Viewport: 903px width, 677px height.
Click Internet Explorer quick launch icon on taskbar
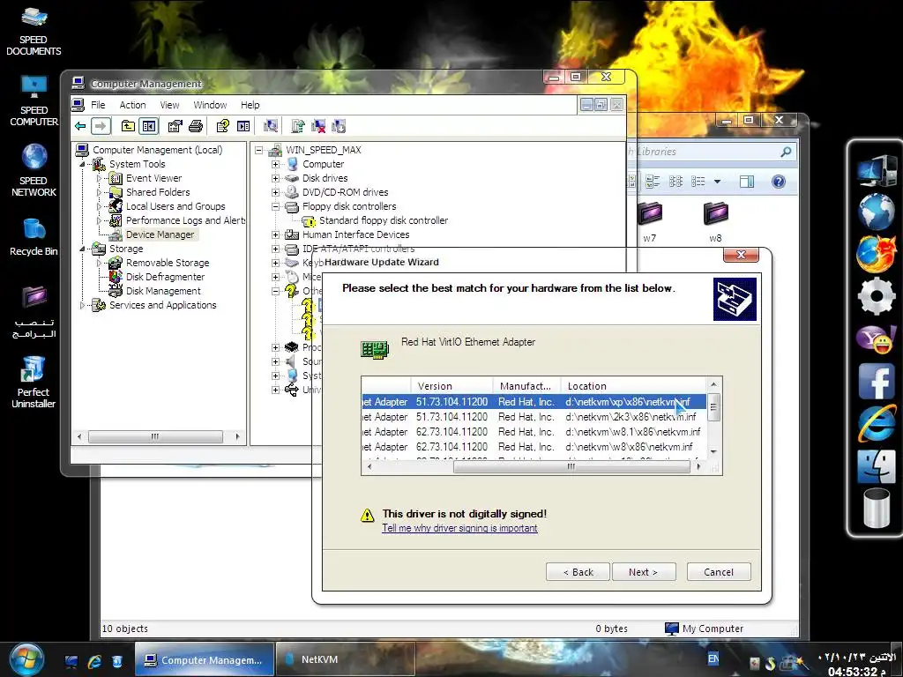click(93, 661)
